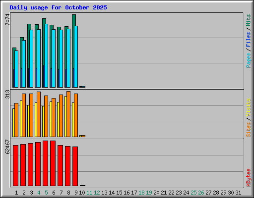This screenshot has height=198, width=254.
Task: Click day label 9 on the x-axis
Action: click(x=76, y=193)
